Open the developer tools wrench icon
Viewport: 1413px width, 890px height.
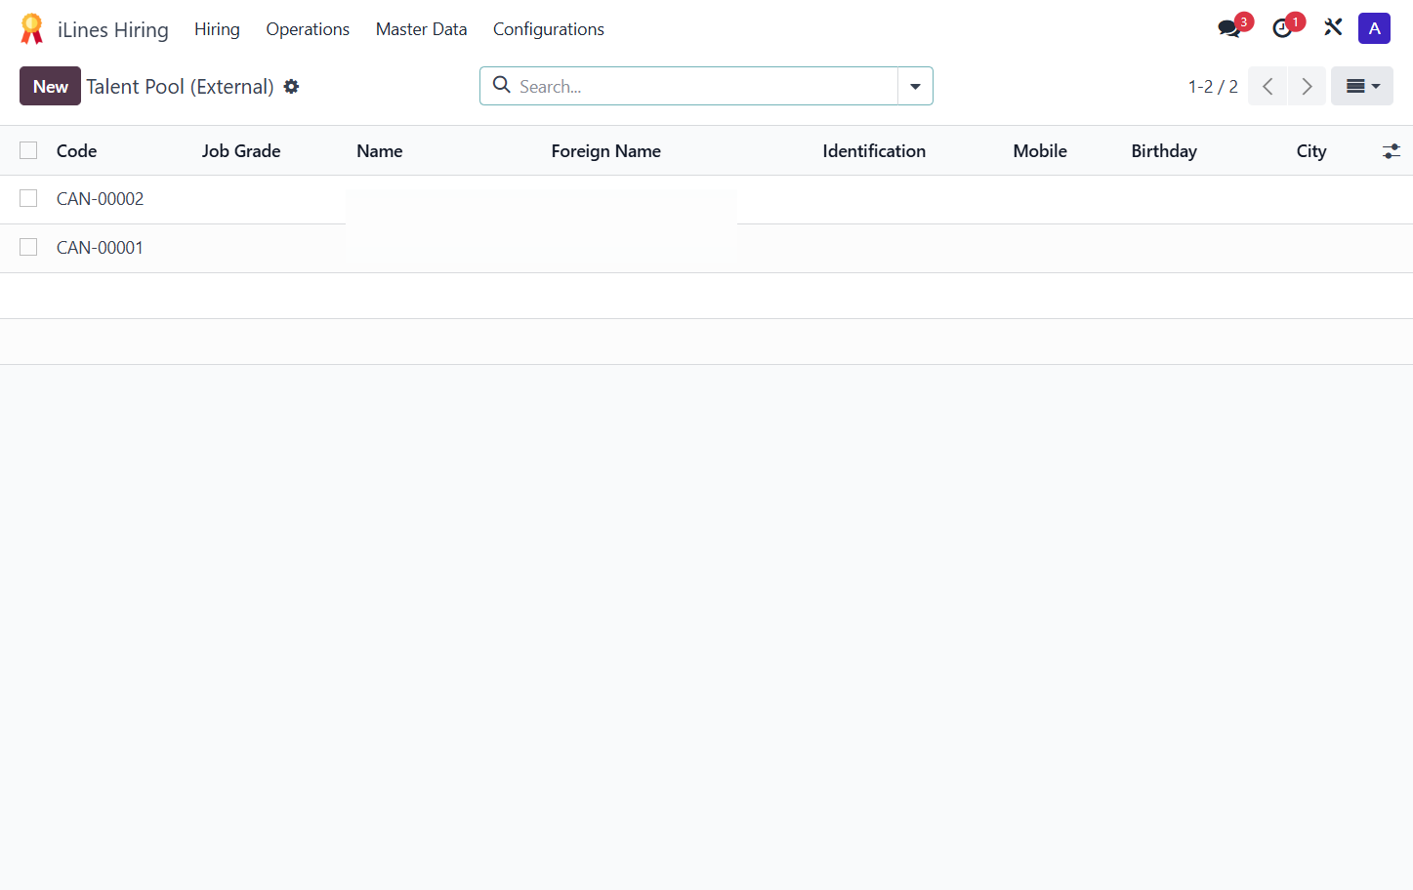pyautogui.click(x=1333, y=27)
